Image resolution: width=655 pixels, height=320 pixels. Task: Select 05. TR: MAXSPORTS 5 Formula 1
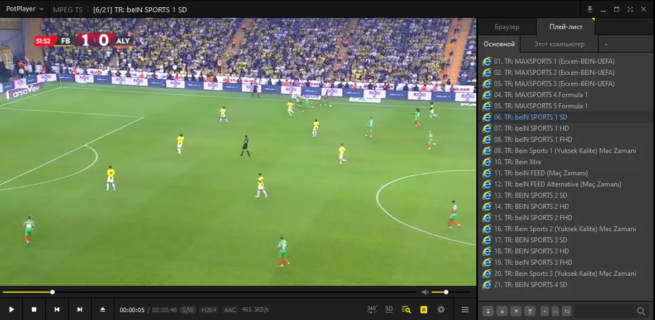(565, 106)
